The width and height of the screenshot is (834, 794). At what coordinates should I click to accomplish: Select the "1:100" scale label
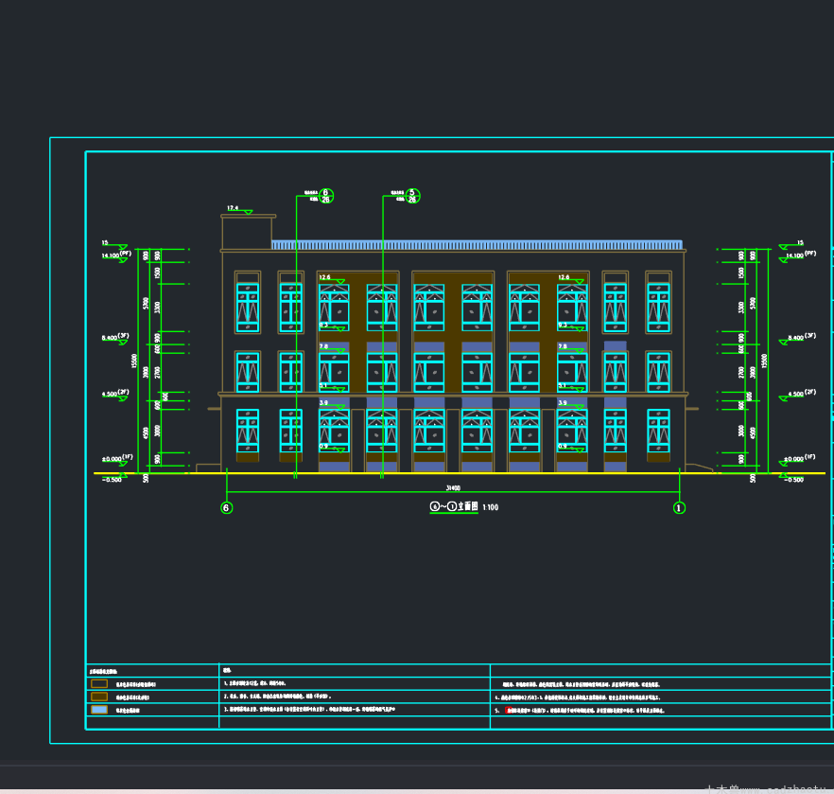click(491, 507)
